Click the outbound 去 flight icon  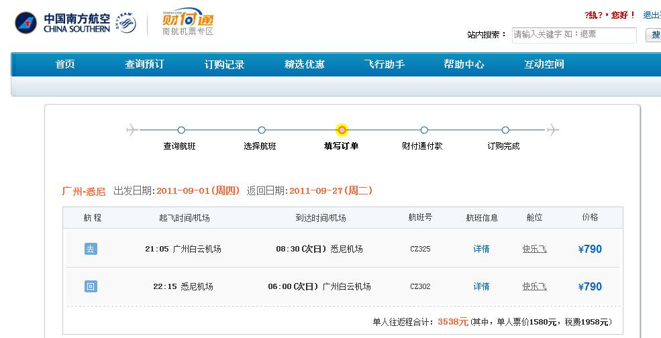(91, 249)
